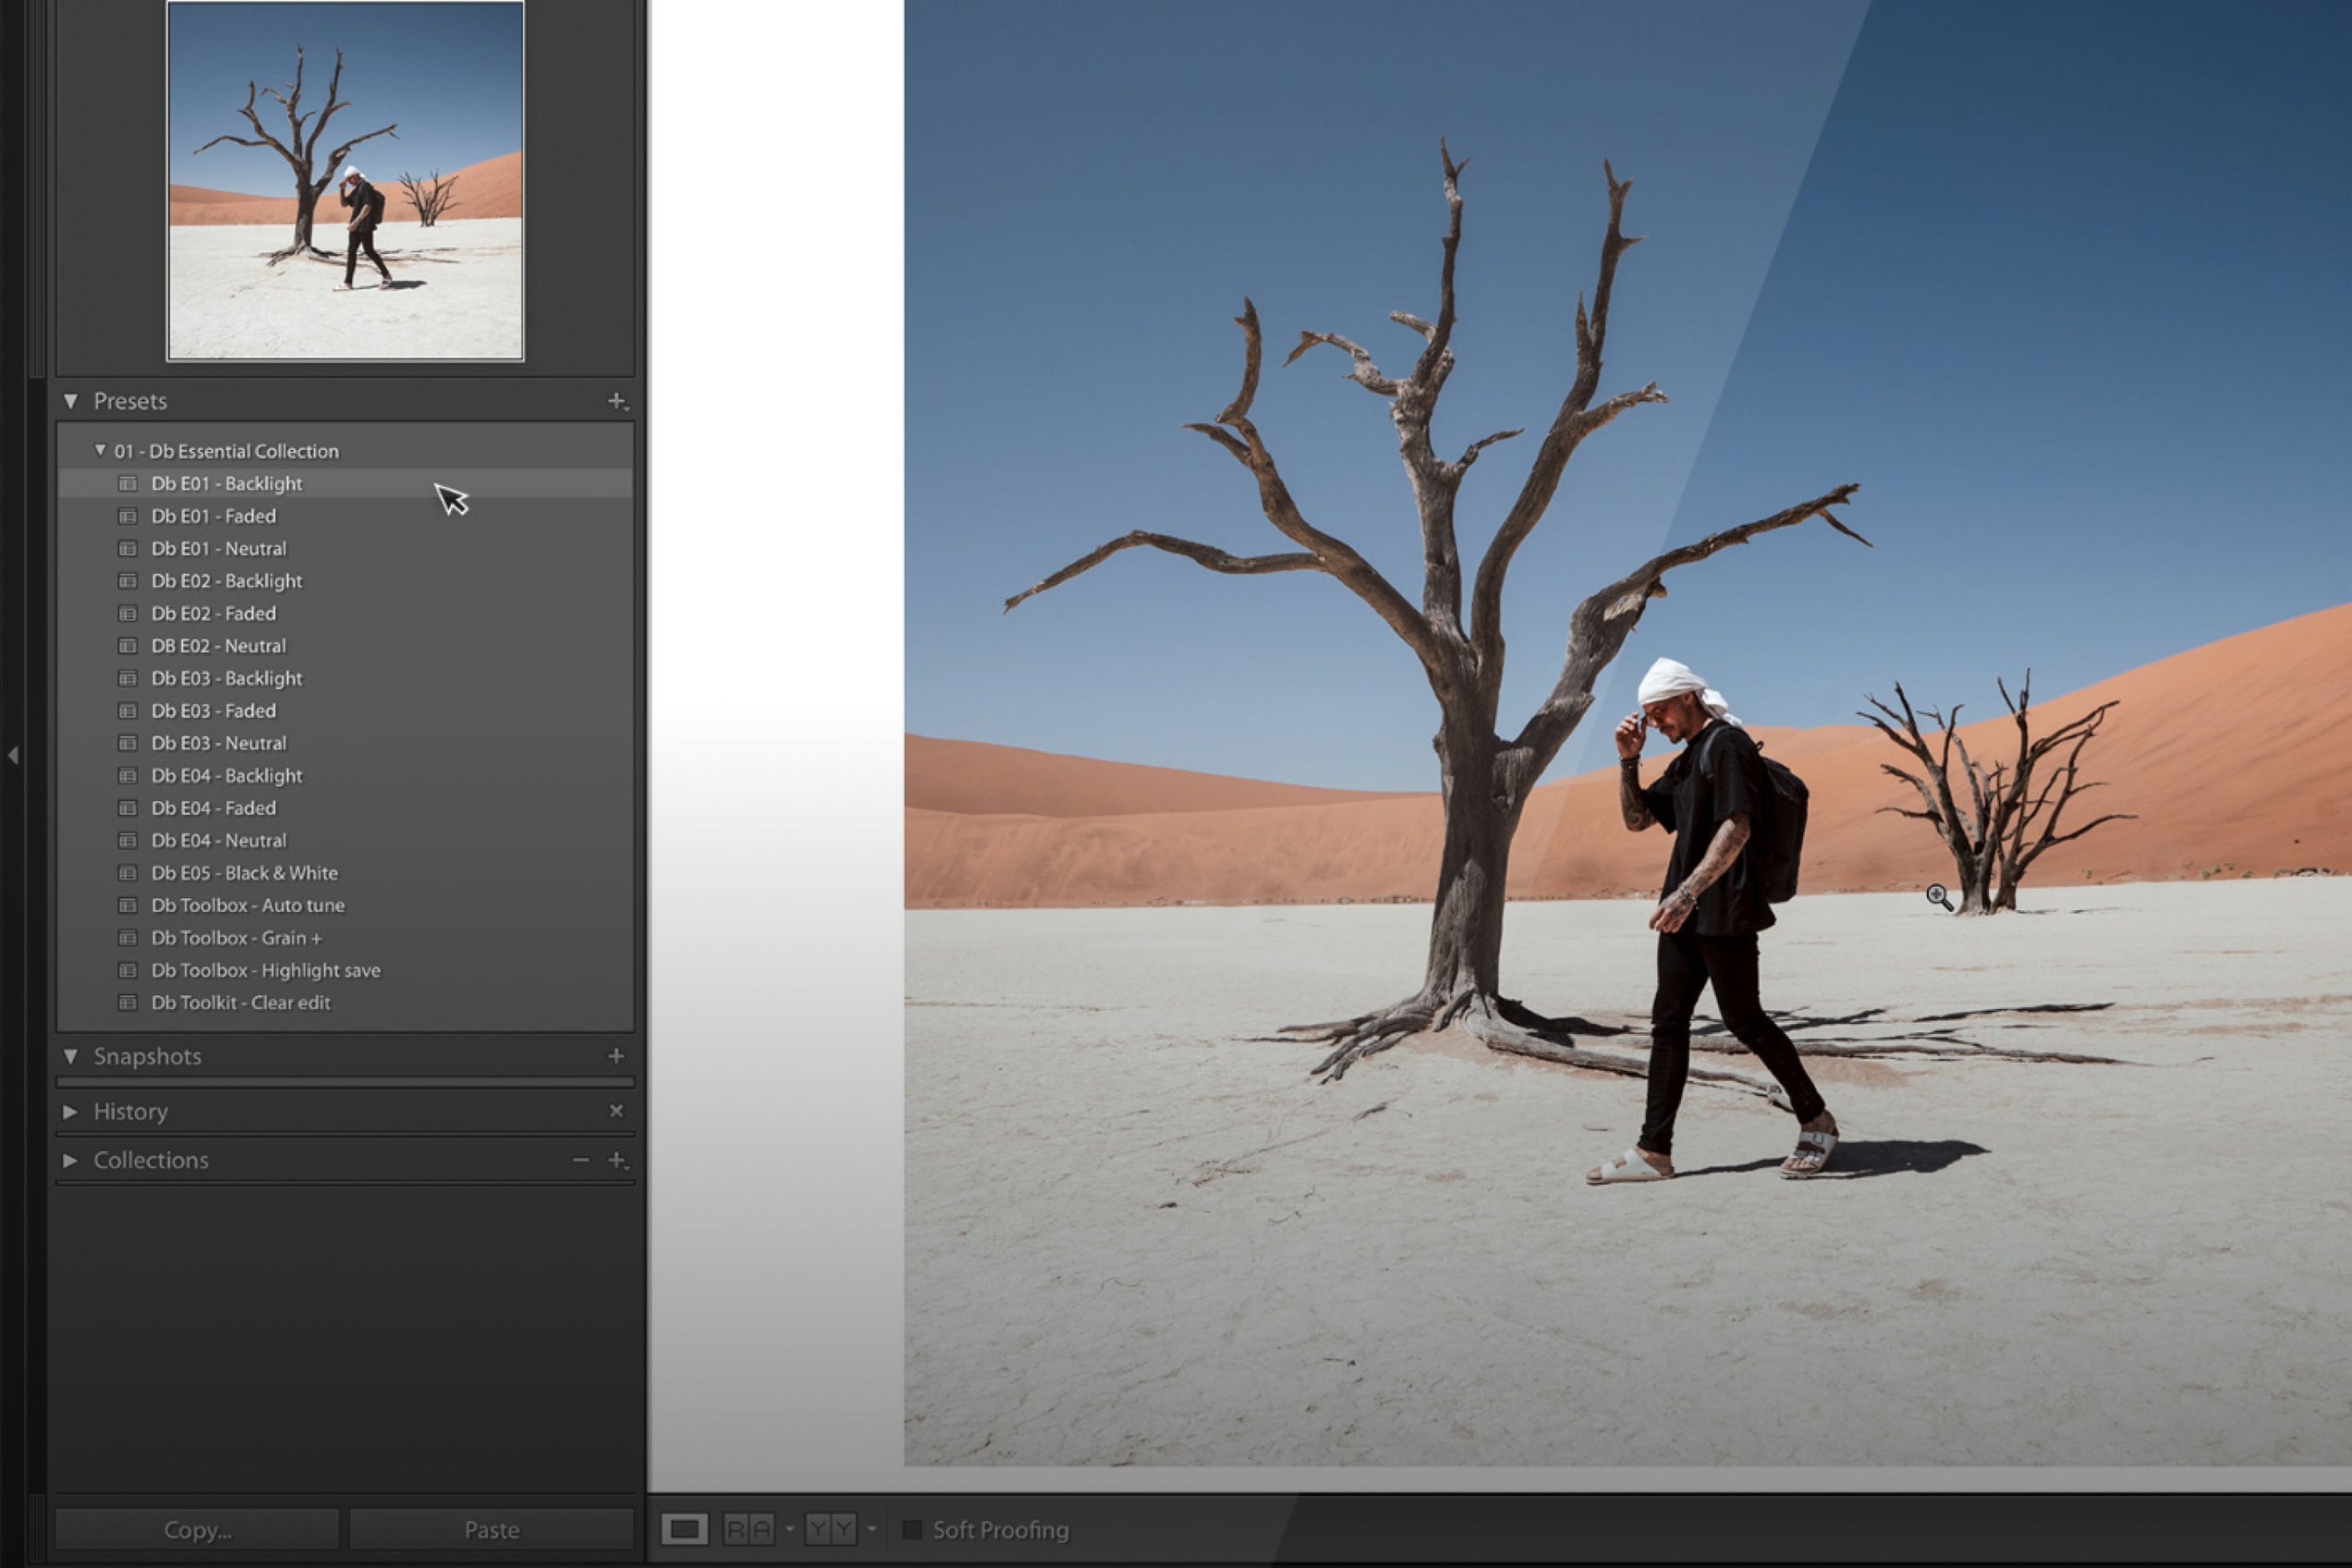Collapse left panel with side arrow
This screenshot has width=2352, height=1568.
click(x=13, y=755)
